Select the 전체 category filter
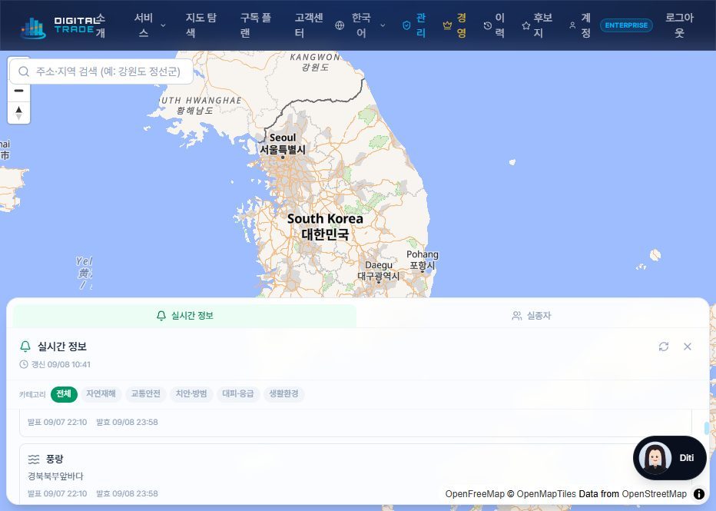 tap(64, 394)
